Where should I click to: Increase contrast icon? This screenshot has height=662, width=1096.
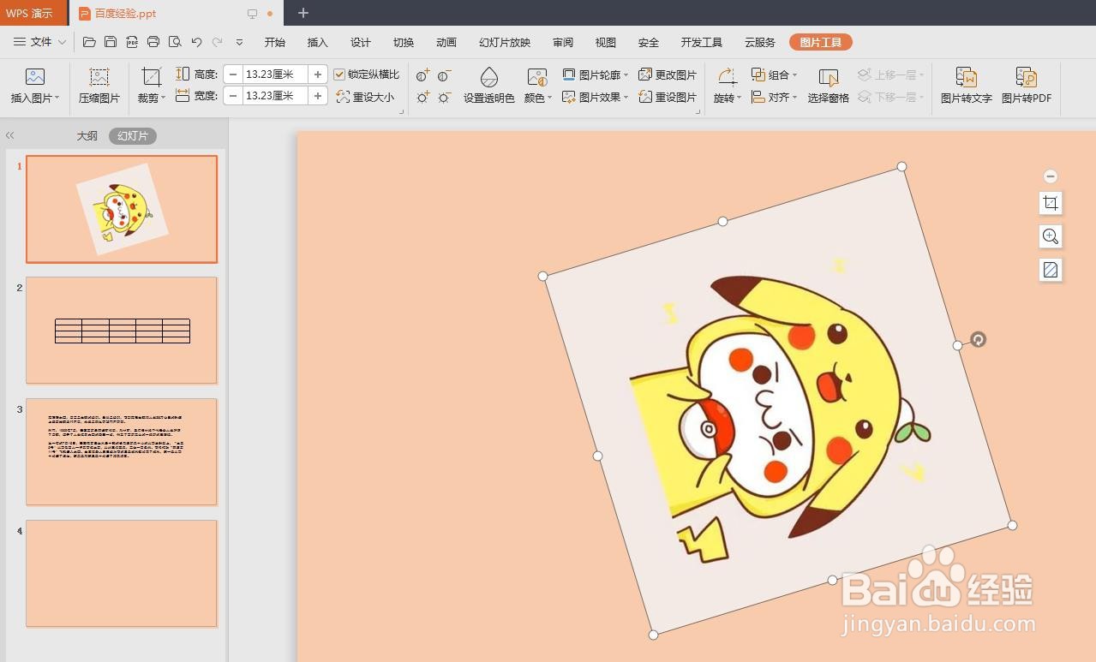pos(422,76)
